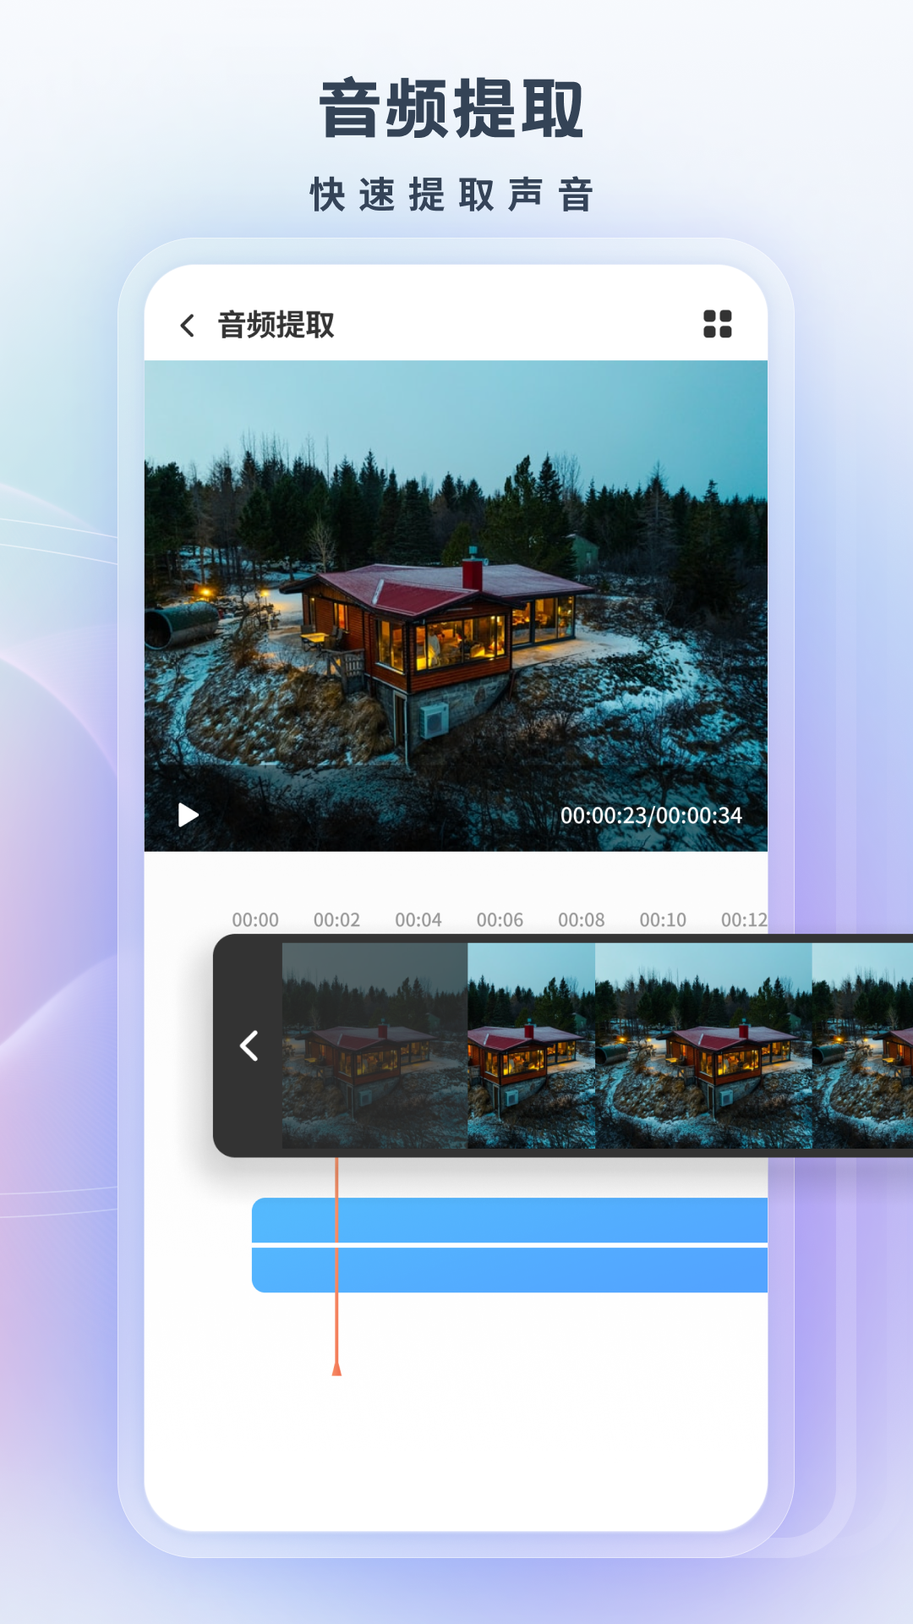Click the large 音频提取 banner headline
Viewport: 913px width, 1624px height.
(x=452, y=108)
